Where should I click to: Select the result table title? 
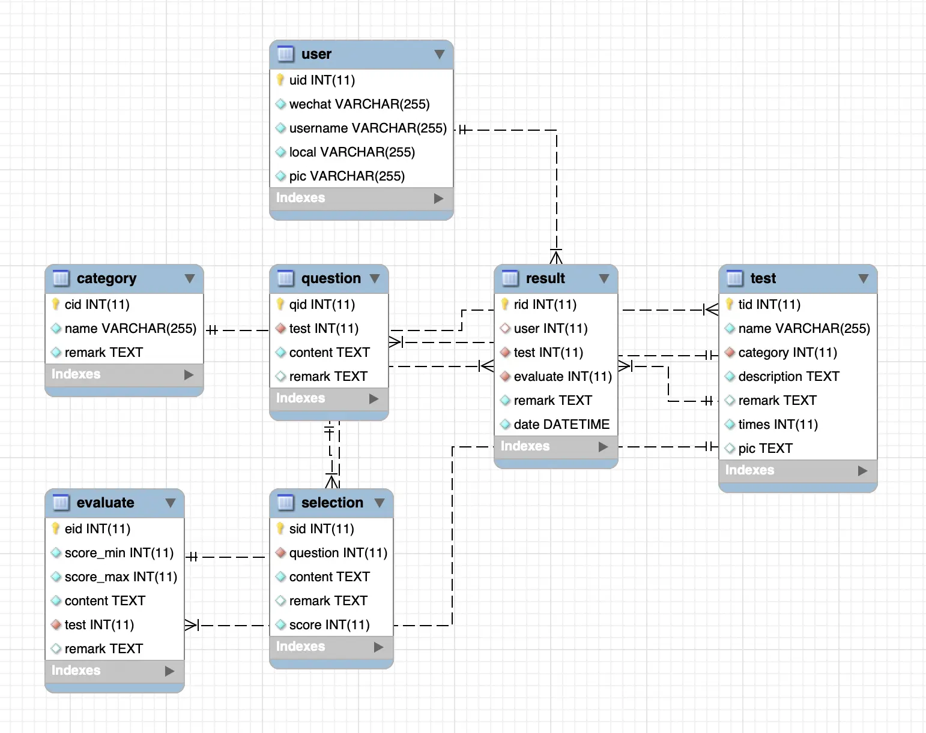(x=545, y=278)
